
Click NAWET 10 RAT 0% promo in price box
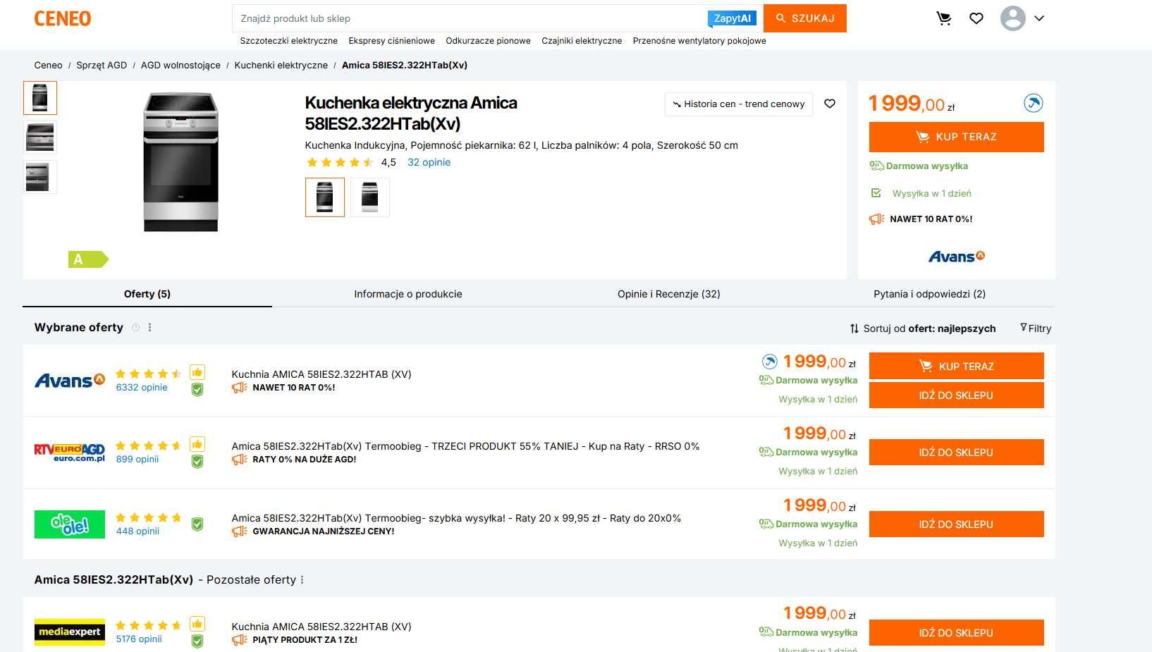931,219
